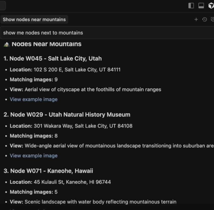Image resolution: width=214 pixels, height=210 pixels.
Task: Click the 'Nodes Near Mountains' title
Action: click(x=46, y=44)
